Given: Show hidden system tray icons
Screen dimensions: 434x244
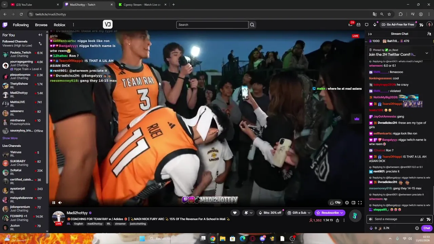Looking at the screenshot, I should tap(390, 239).
